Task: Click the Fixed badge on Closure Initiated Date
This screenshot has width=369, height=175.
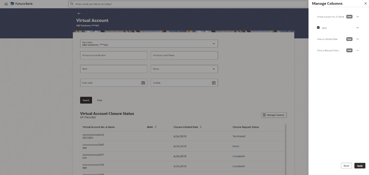Action: (x=349, y=39)
